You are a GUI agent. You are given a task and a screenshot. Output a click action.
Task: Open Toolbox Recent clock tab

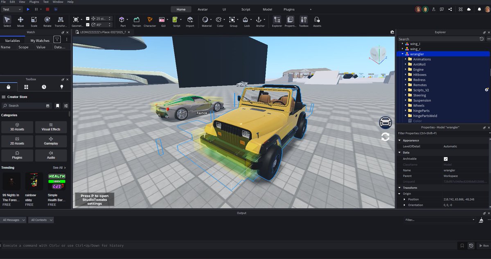[x=44, y=87]
